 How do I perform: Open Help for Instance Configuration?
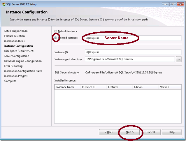[x=171, y=132]
